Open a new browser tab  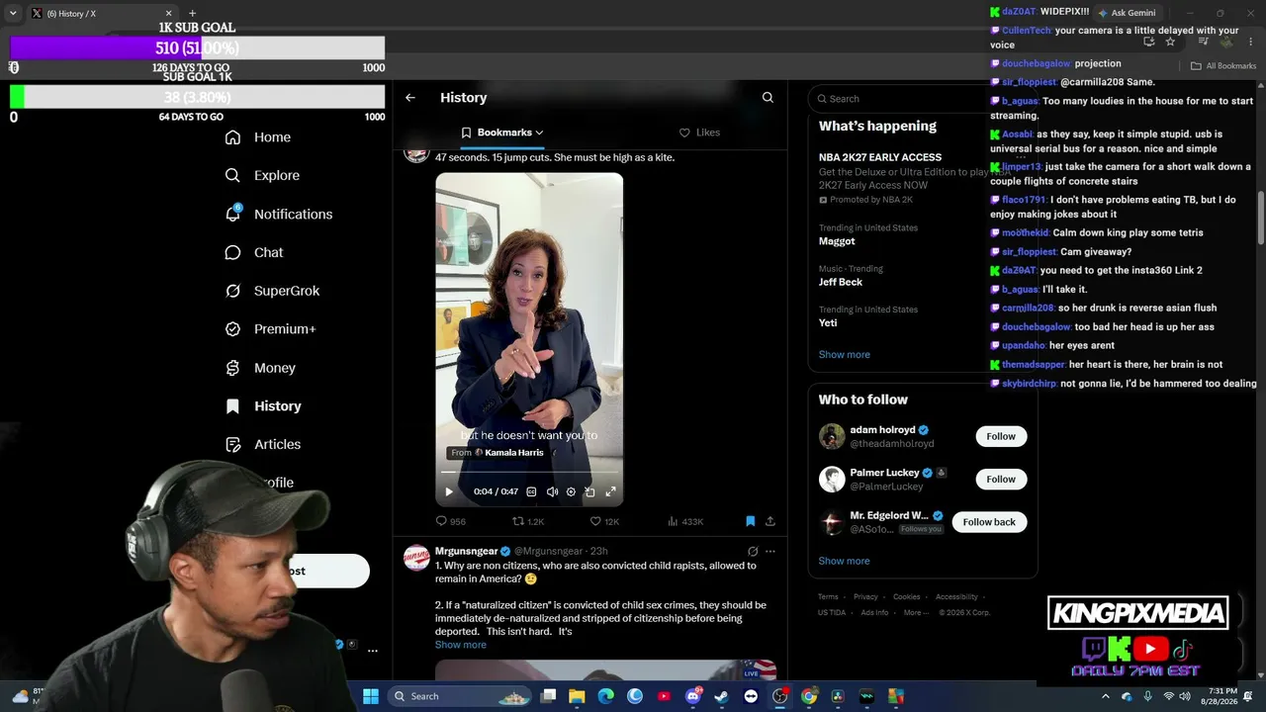pos(192,14)
